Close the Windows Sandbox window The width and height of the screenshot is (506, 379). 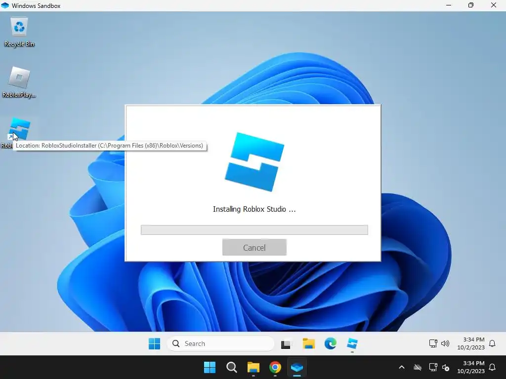[494, 5]
